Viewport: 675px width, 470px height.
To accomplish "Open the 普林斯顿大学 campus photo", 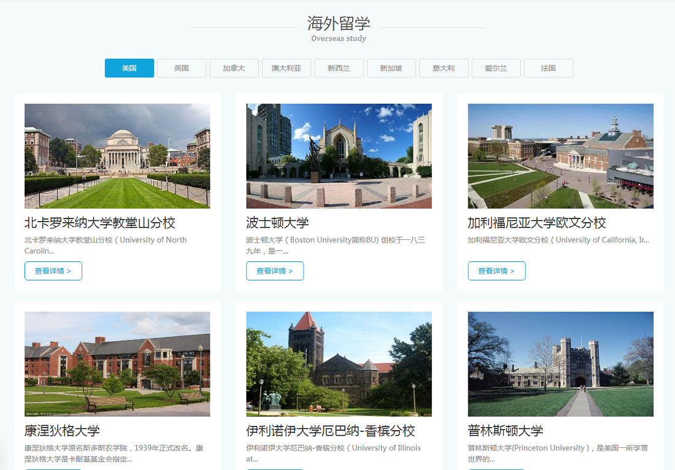I will (560, 364).
